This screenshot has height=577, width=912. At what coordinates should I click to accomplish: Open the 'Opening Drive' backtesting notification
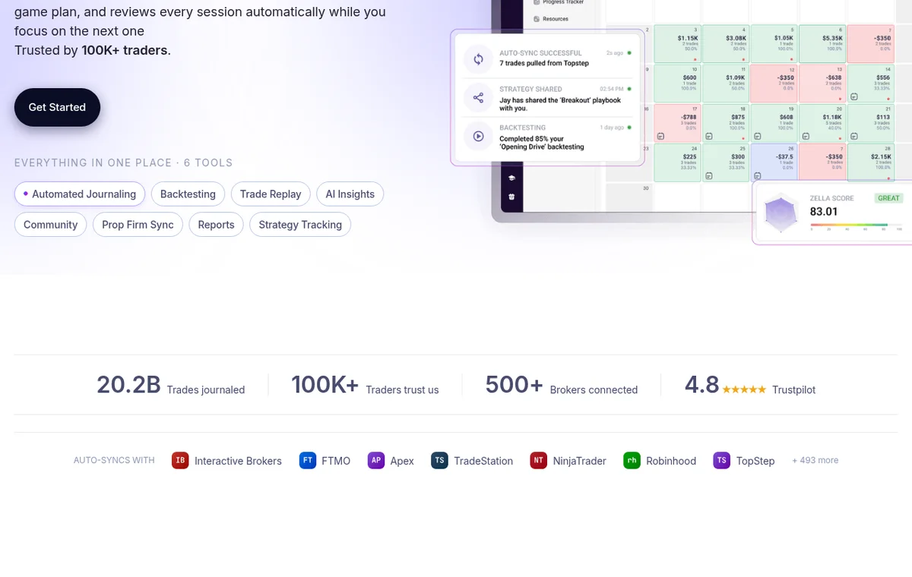pyautogui.click(x=547, y=137)
